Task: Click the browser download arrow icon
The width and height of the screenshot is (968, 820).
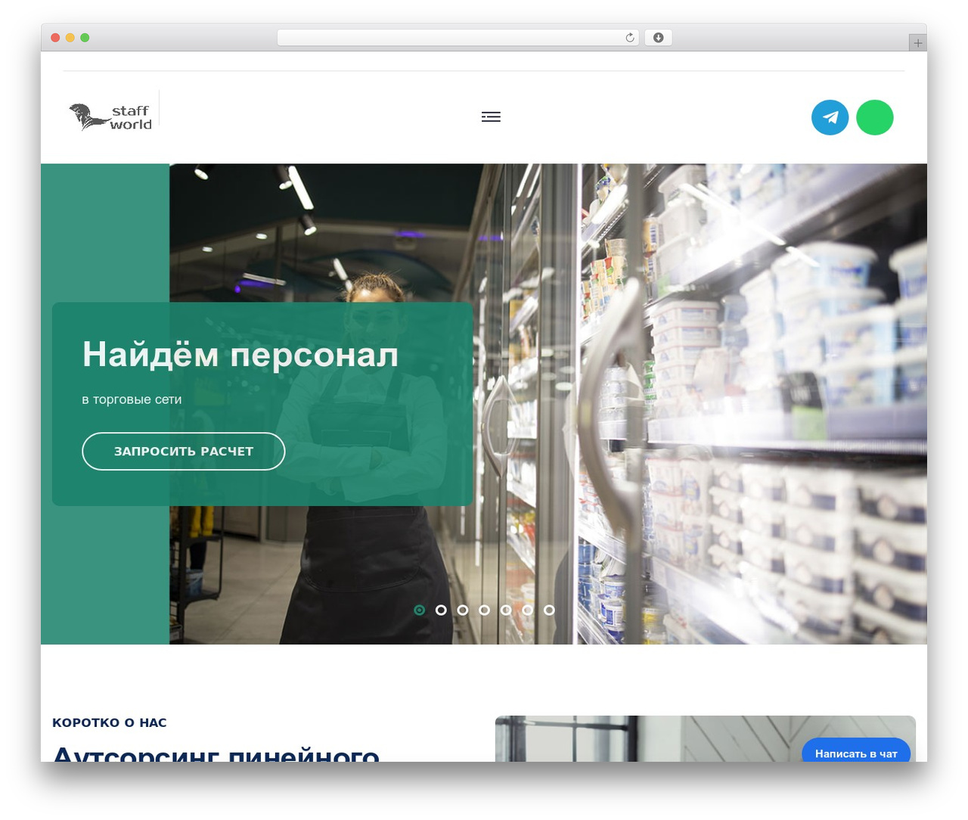Action: tap(658, 38)
